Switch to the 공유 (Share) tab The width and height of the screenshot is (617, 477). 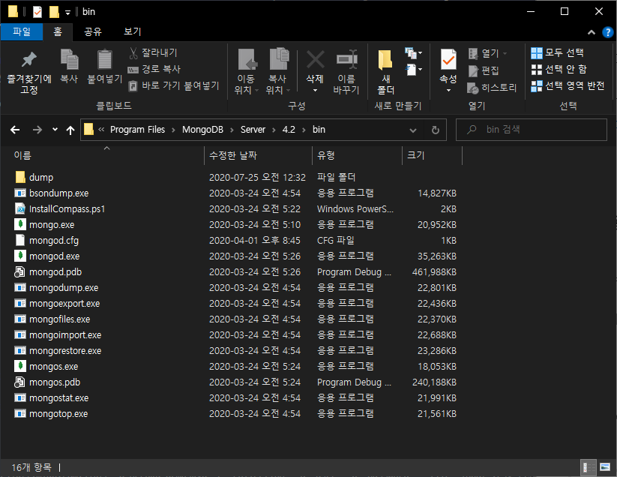[93, 31]
